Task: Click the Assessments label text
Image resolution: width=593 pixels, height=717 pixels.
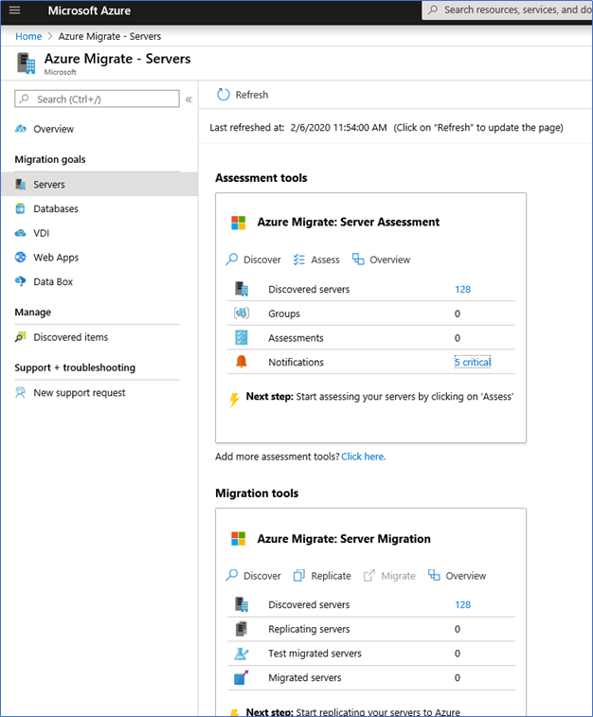Action: [296, 338]
